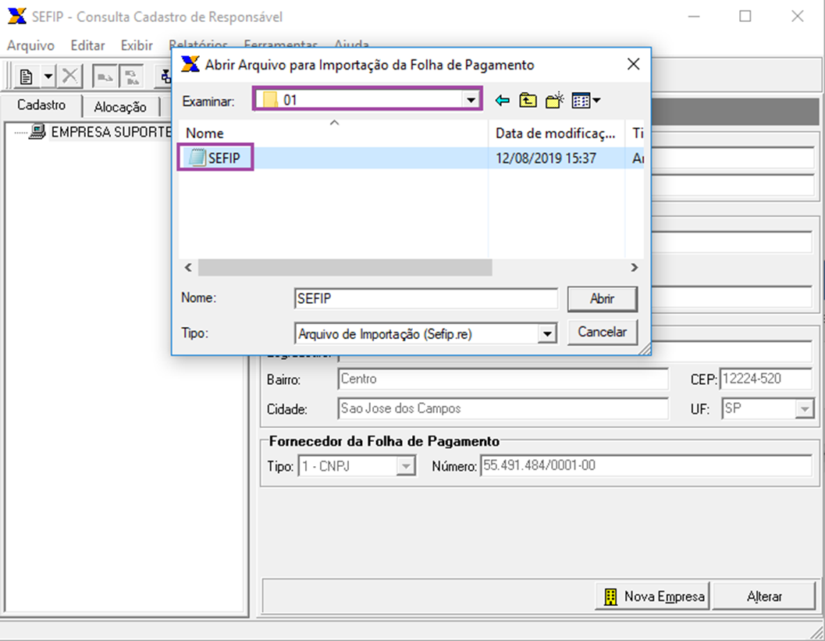Click the new document toolbar icon
The image size is (825, 641).
pos(27,77)
